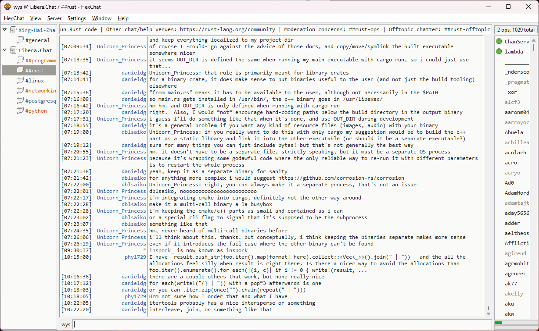Click the '2 ops, 1029 total' user count

pos(516,30)
